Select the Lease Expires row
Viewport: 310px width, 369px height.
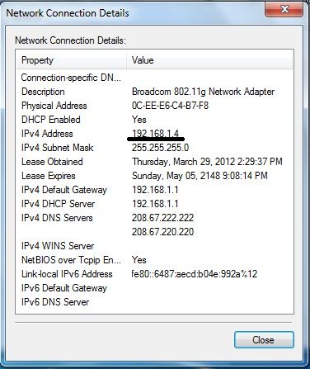tap(154, 176)
